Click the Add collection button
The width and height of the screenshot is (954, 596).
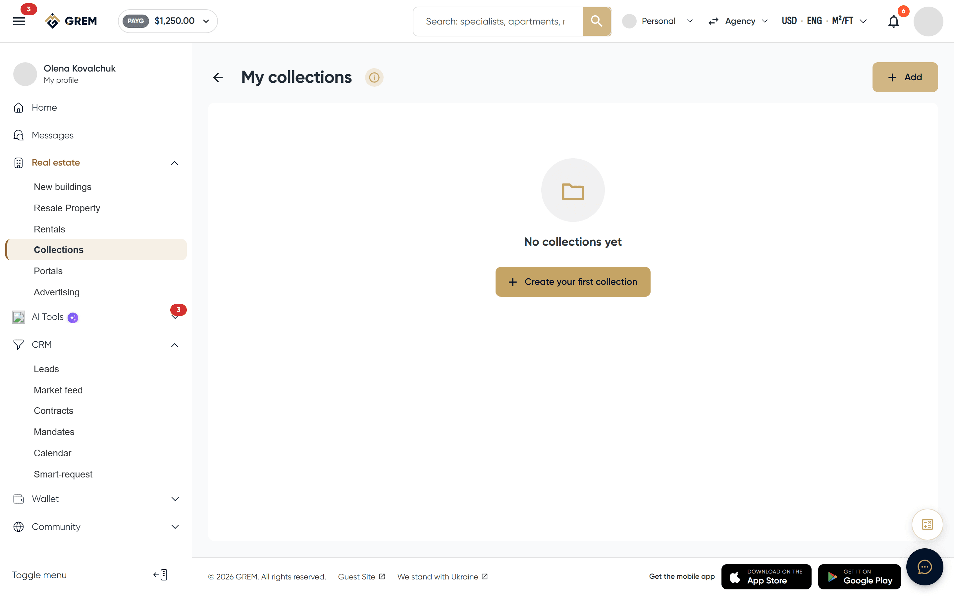905,77
